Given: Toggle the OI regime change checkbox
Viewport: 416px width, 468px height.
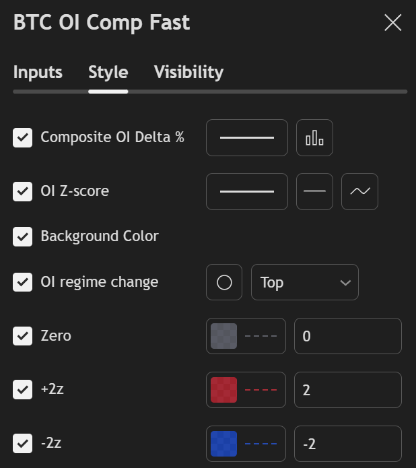Looking at the screenshot, I should (x=22, y=282).
